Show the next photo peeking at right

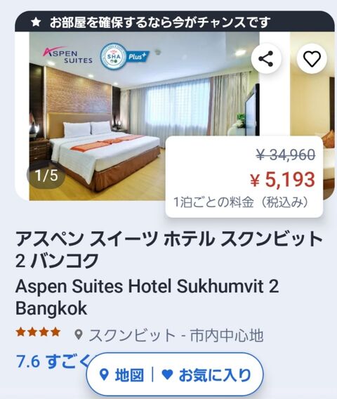coord(312,116)
